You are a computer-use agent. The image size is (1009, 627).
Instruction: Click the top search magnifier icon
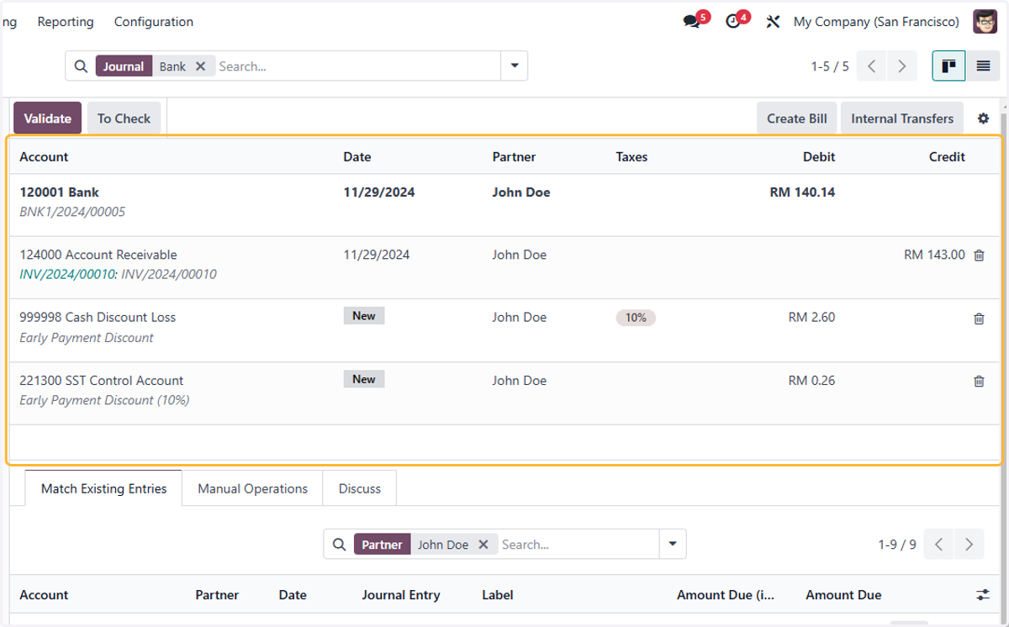click(81, 66)
